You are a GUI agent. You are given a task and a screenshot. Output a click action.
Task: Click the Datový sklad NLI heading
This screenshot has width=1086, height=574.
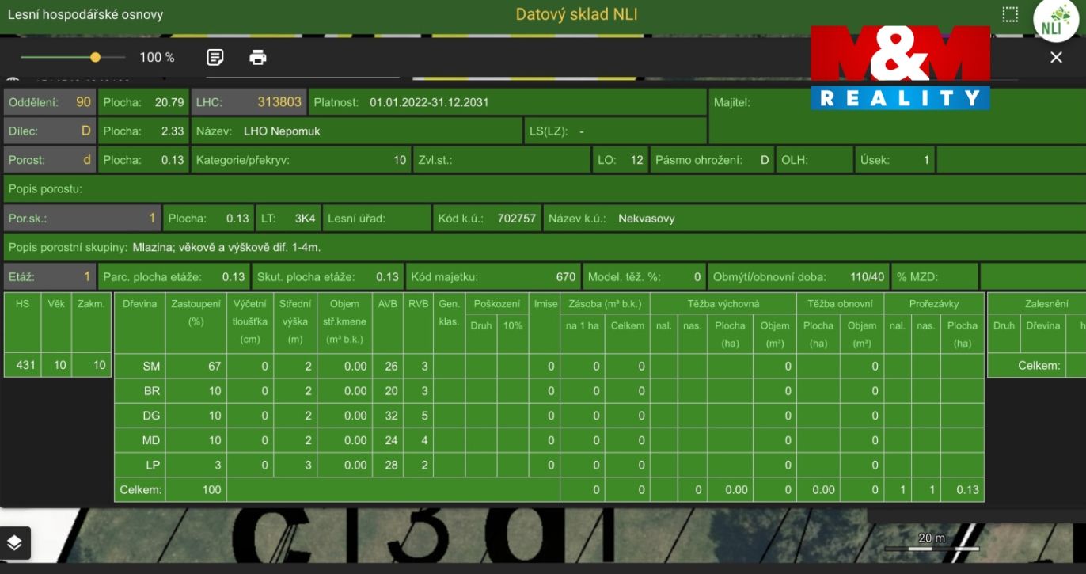[576, 14]
